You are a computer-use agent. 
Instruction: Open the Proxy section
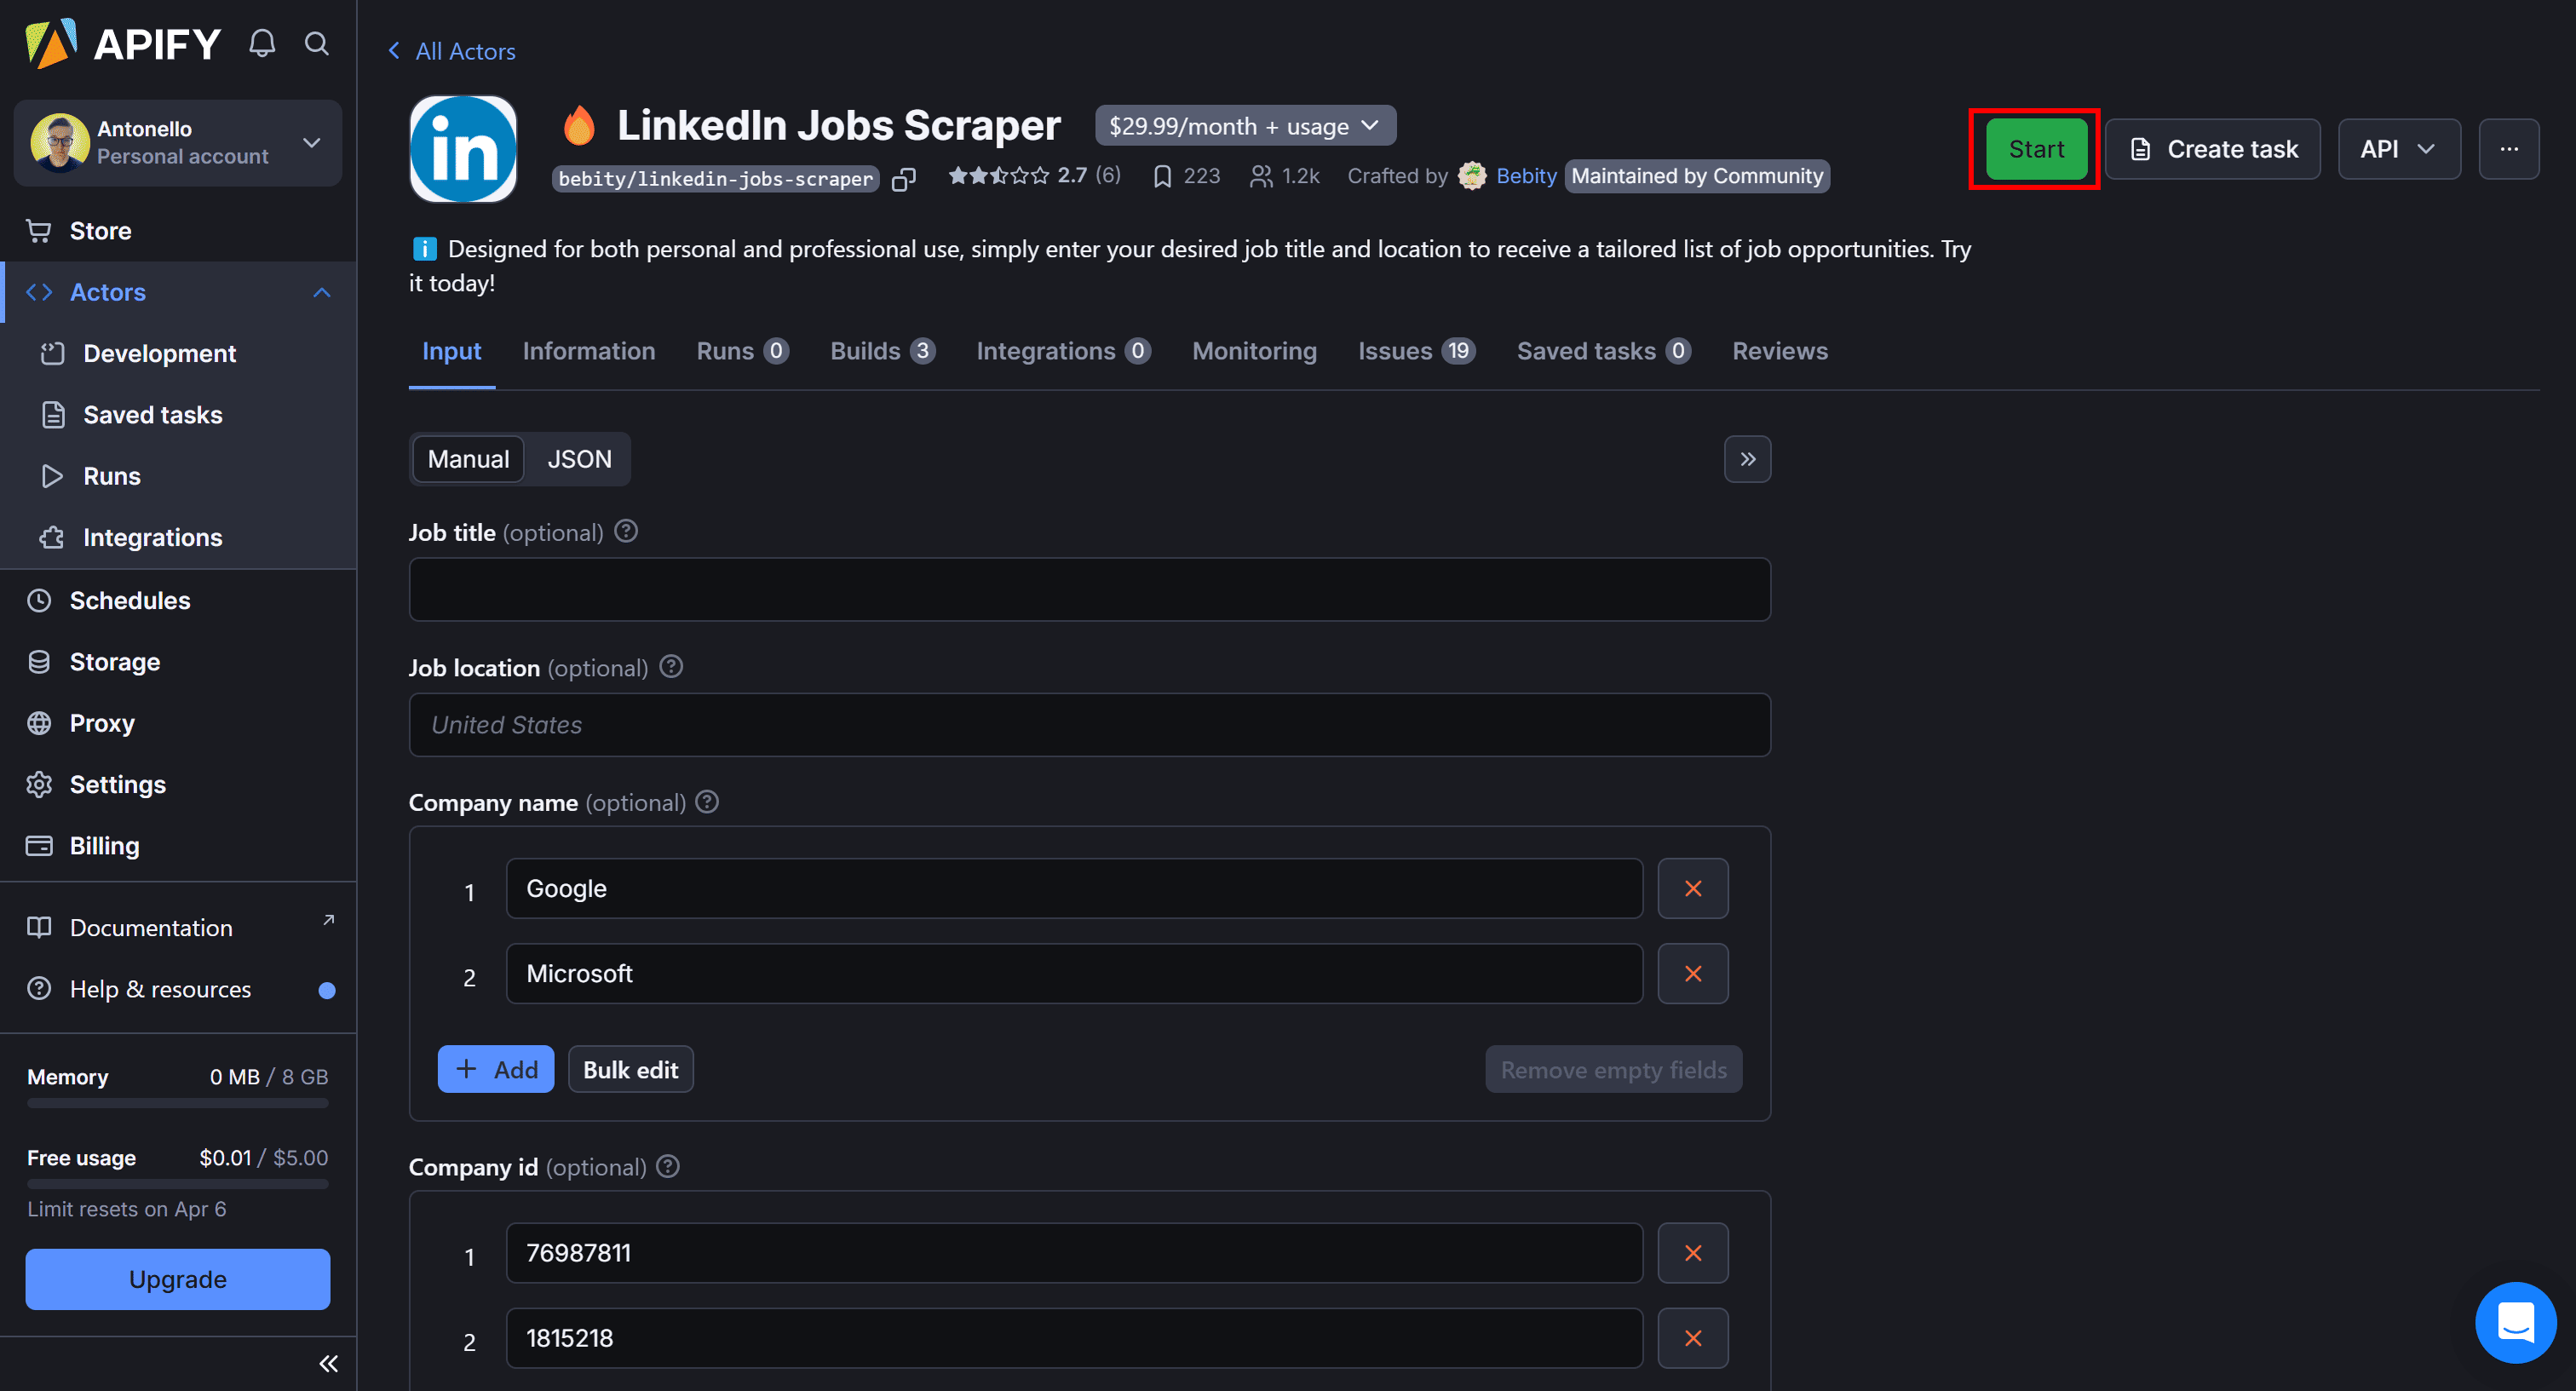[101, 722]
